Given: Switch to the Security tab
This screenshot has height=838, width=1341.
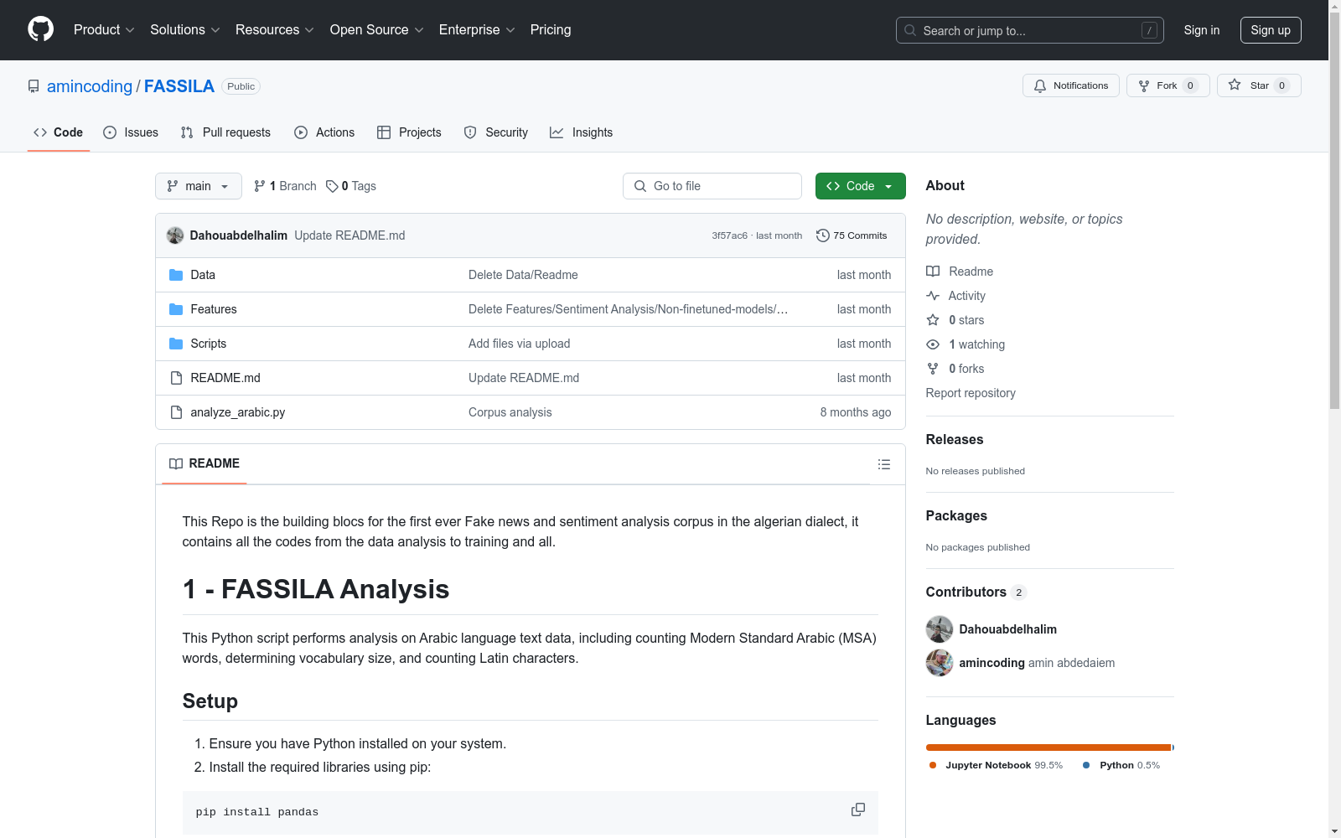Looking at the screenshot, I should [496, 132].
